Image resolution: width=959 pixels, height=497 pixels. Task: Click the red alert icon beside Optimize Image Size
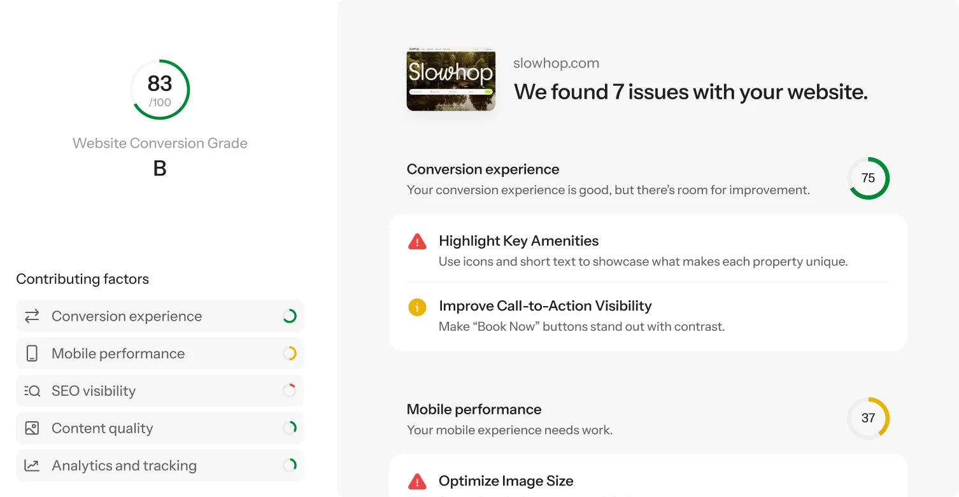(417, 481)
